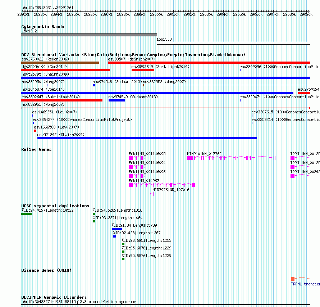The height and width of the screenshot is (307, 320).
Task: Click the Disease Genes (OMIM) track title
Action: [46, 270]
